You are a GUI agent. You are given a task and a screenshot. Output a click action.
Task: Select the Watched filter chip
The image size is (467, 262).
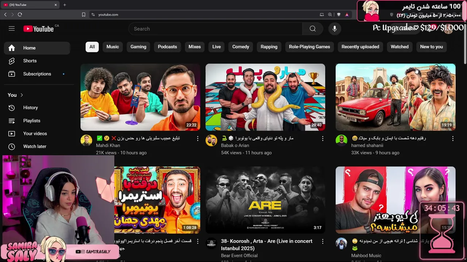coord(400,47)
